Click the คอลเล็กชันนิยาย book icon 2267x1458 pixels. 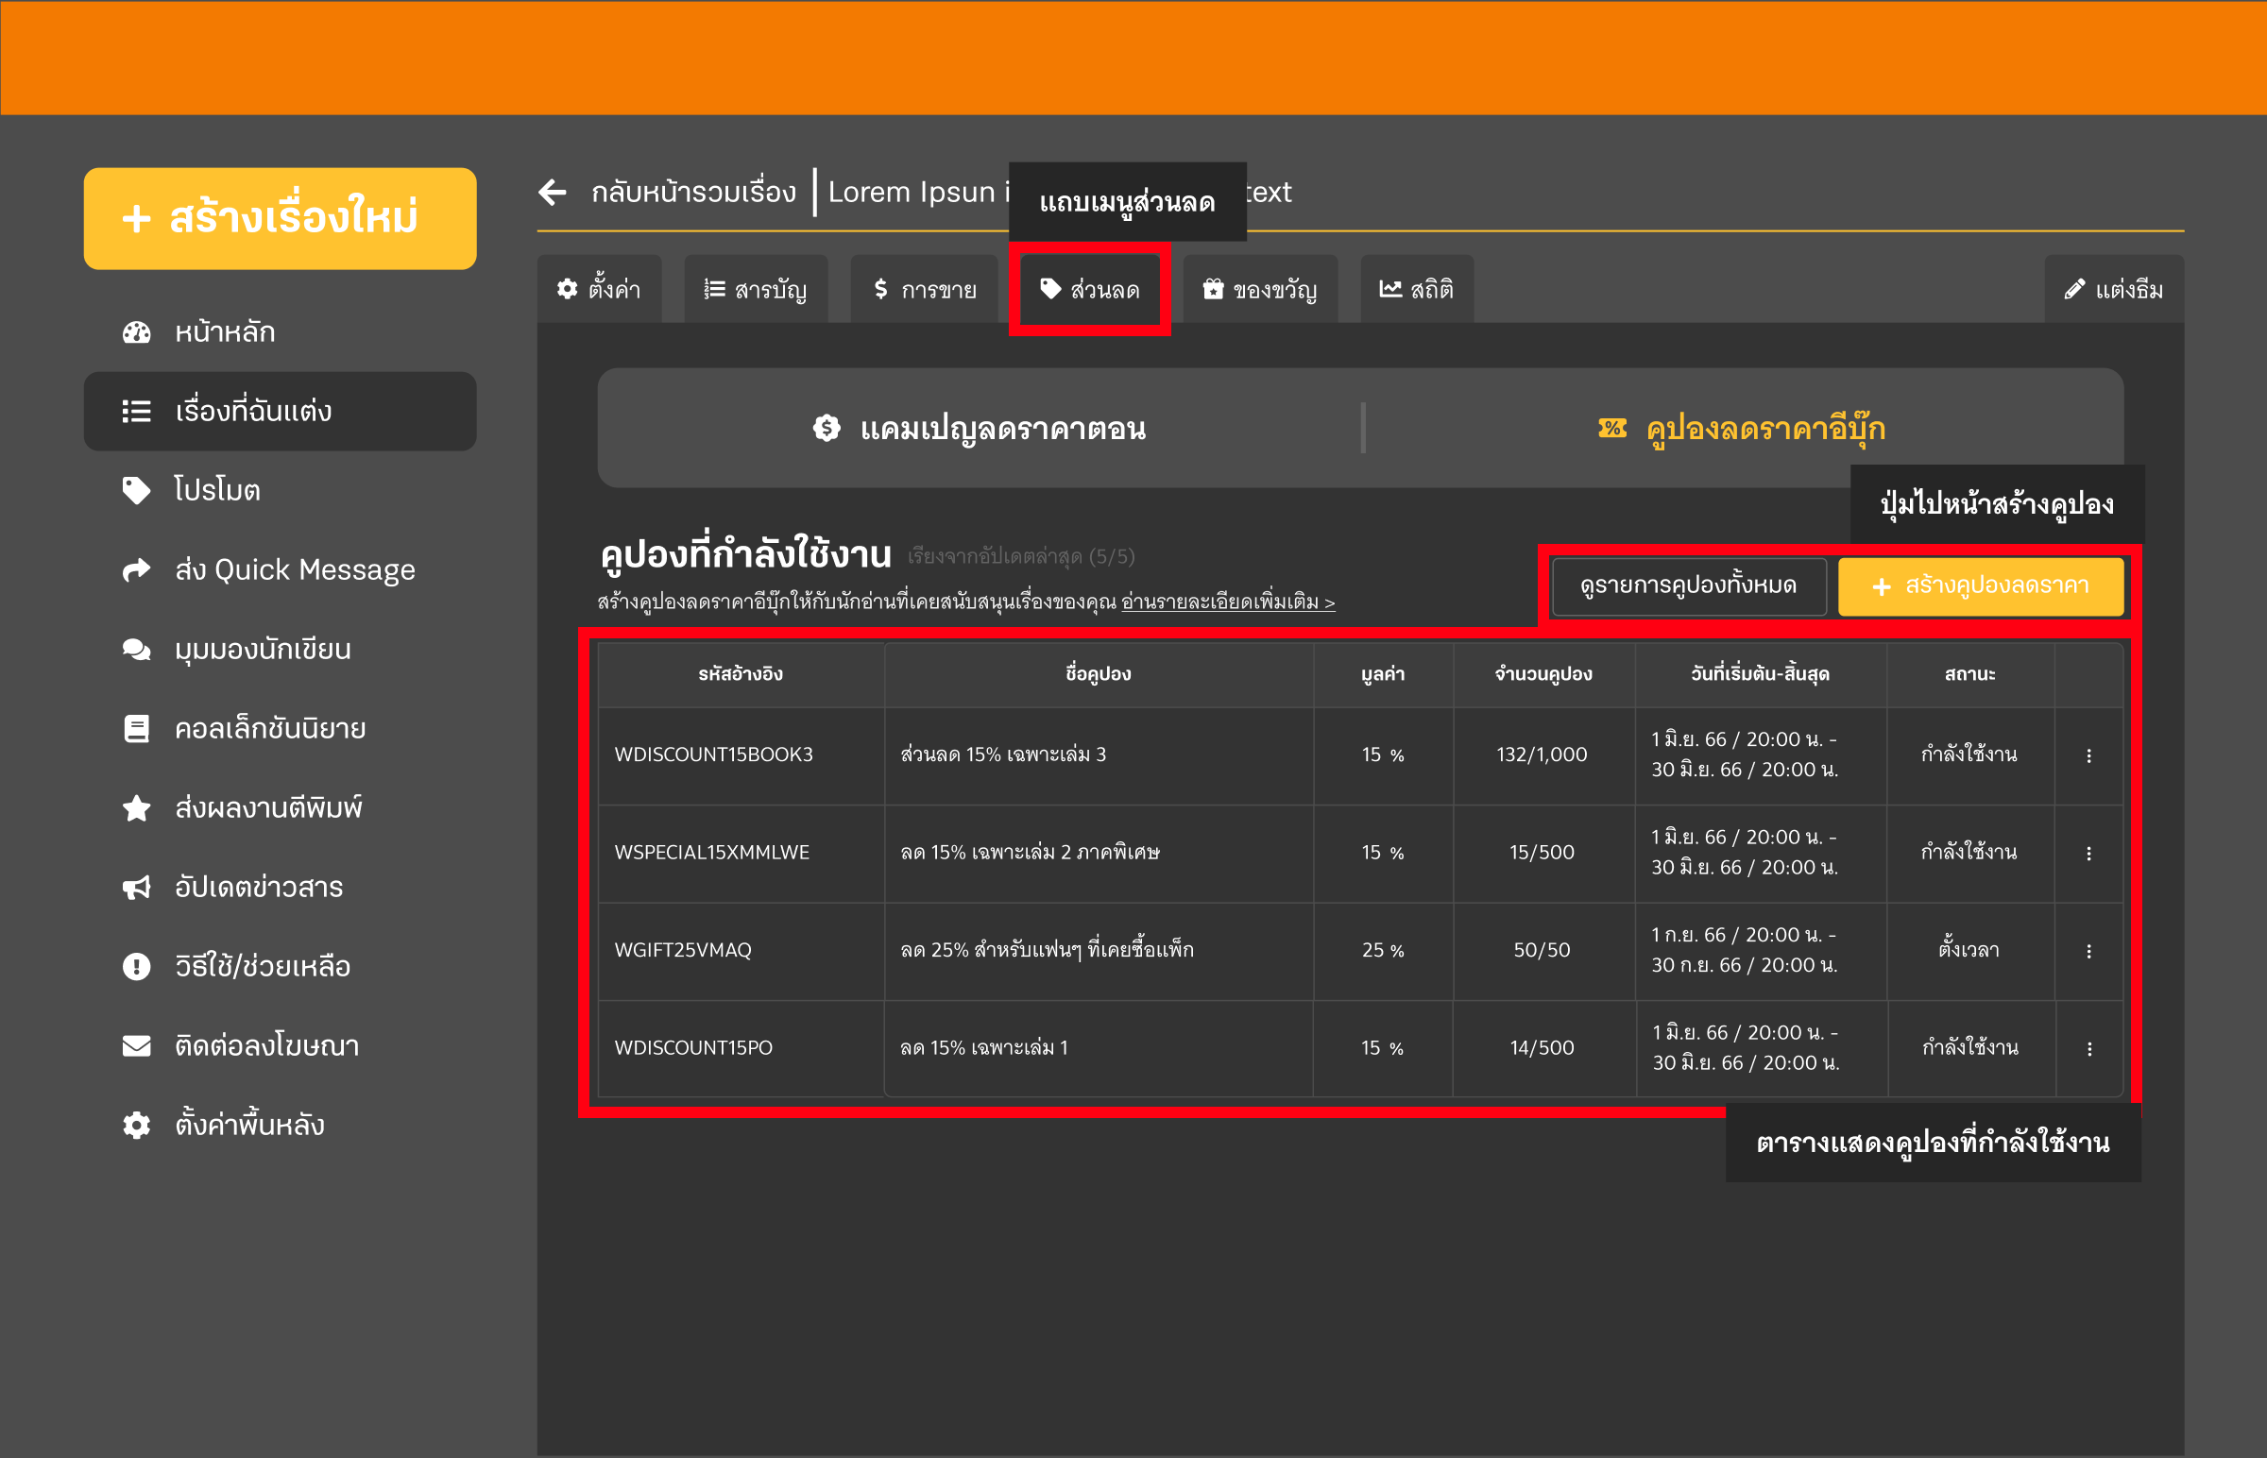136,729
